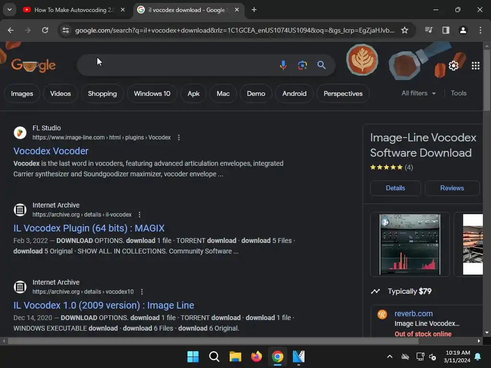Screen dimensions: 491x368
Task: Filter results by Videos
Action: pos(60,93)
